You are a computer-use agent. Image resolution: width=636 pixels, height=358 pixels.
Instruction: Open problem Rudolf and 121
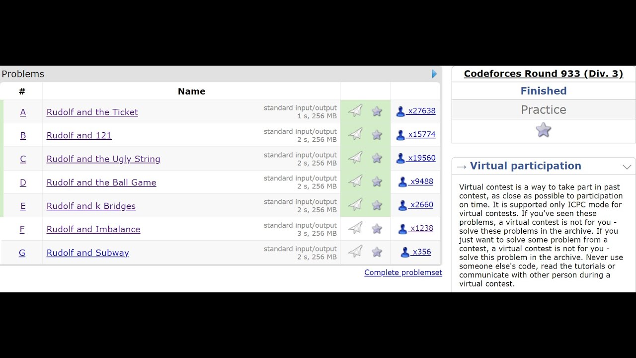pyautogui.click(x=79, y=135)
